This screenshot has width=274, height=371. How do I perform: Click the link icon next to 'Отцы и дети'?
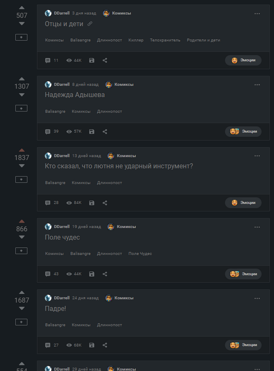(x=90, y=24)
